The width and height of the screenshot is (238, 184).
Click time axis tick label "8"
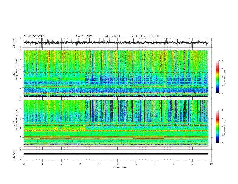[x=174, y=164]
